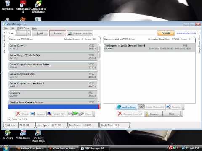Click the Remove From List button
The image size is (202, 151).
[130, 114]
